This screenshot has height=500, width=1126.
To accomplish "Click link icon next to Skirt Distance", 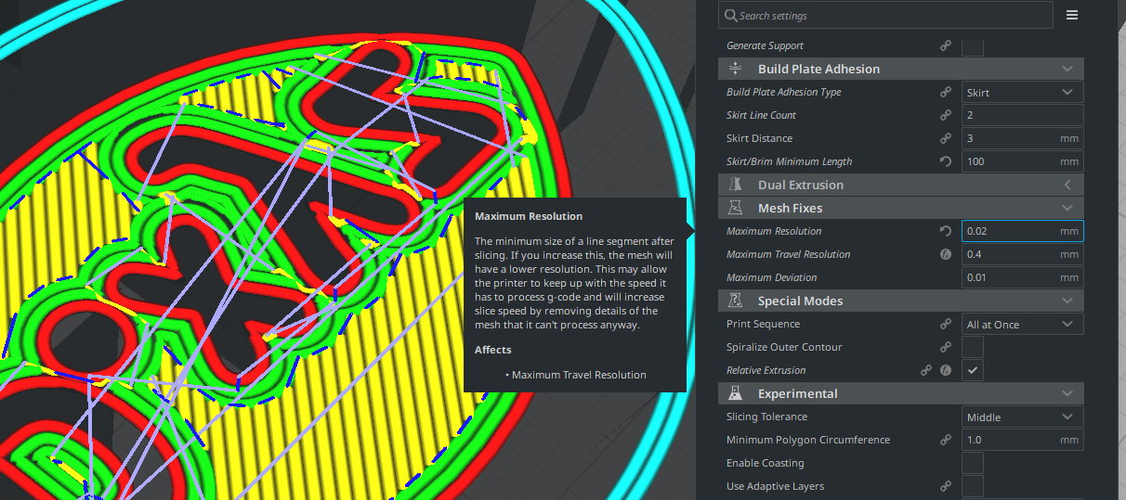I will coord(946,138).
